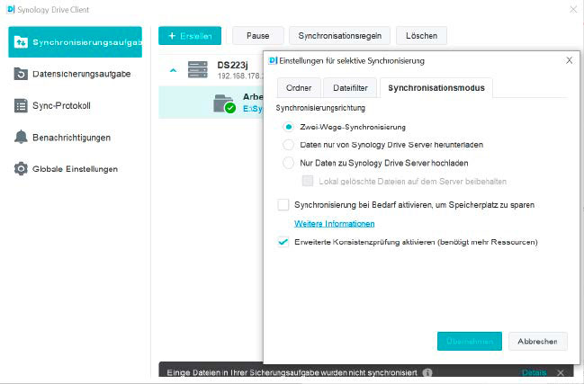
Task: Disable Erweiterte Konsistenzprüfung checkbox
Action: 283,242
